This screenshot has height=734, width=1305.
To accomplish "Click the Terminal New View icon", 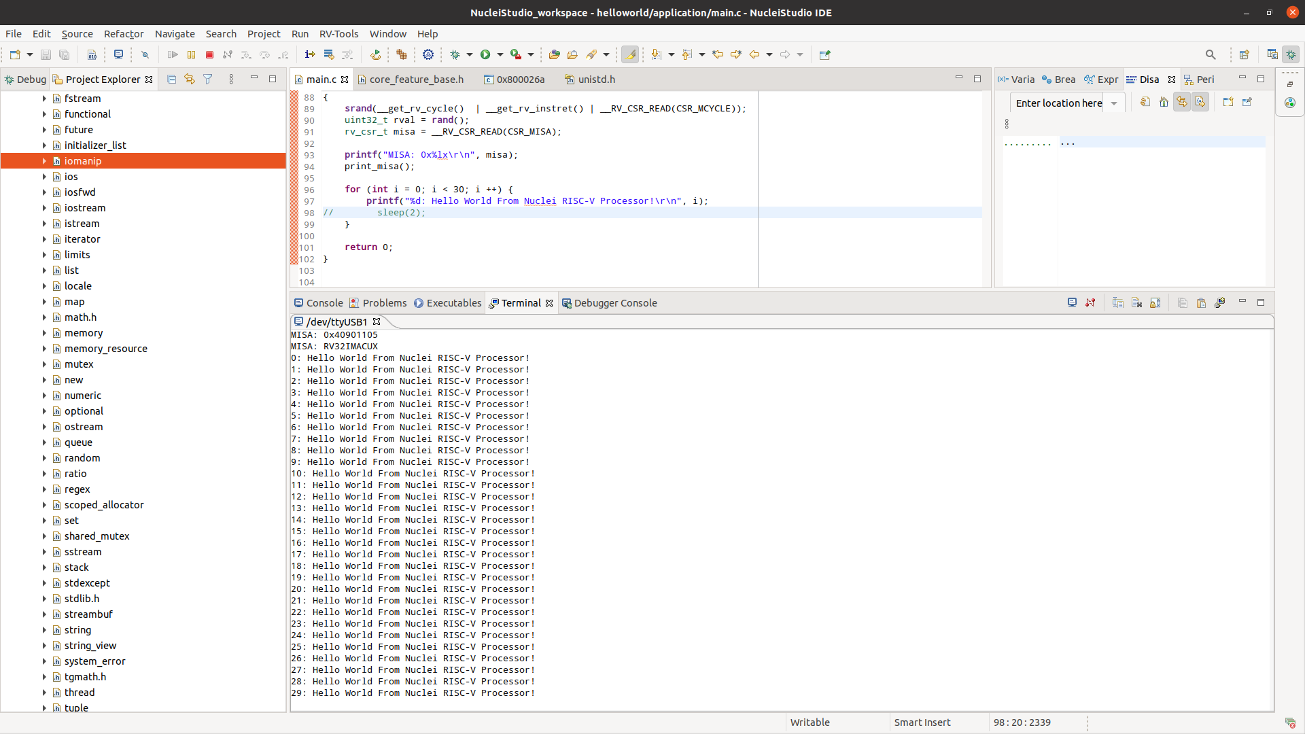I will (1219, 302).
